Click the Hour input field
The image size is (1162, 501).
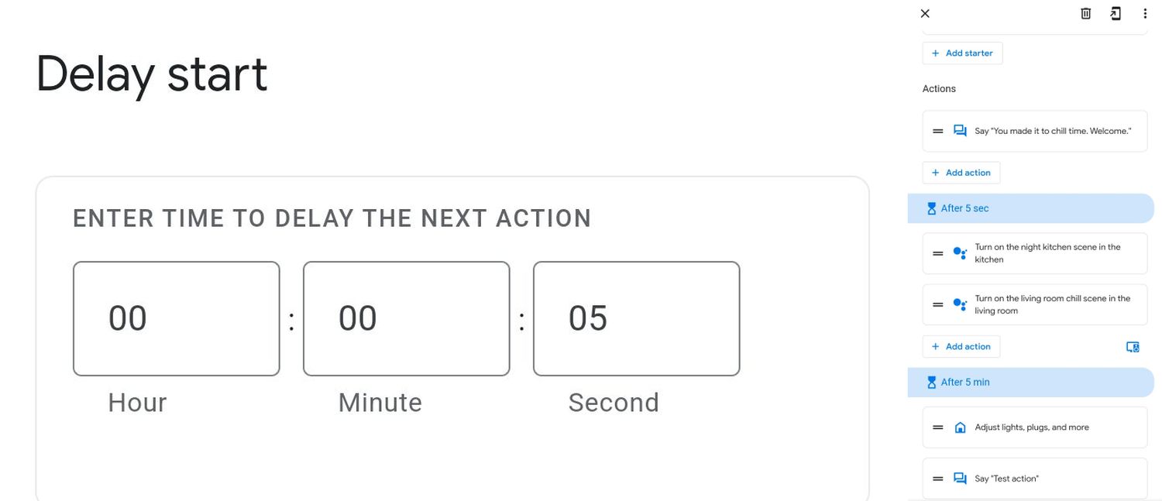(176, 318)
